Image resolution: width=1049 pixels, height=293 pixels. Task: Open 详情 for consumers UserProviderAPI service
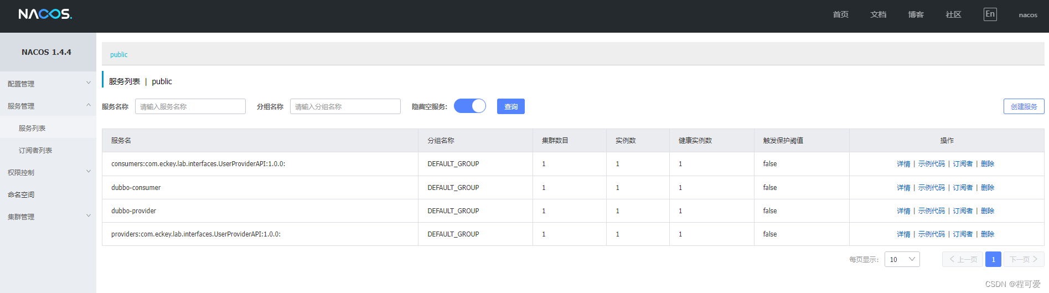coord(903,164)
